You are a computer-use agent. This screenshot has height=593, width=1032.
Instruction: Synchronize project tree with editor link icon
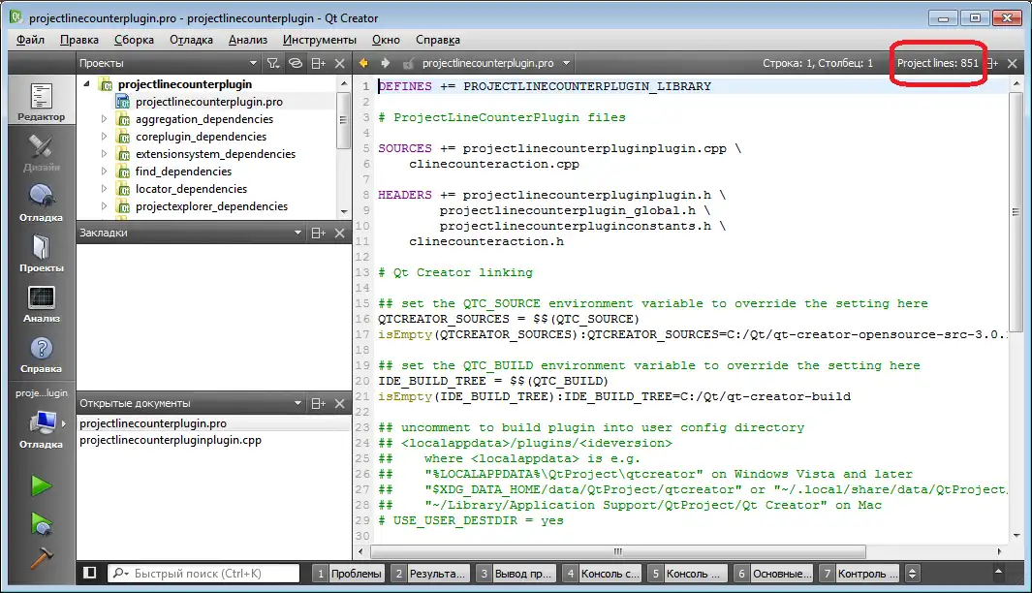296,63
